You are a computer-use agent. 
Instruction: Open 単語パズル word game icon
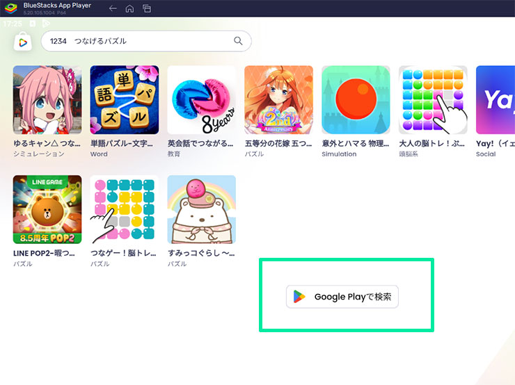[125, 99]
